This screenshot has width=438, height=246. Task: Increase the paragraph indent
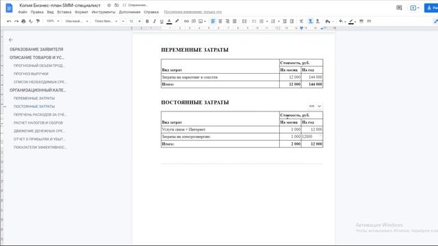point(292,21)
